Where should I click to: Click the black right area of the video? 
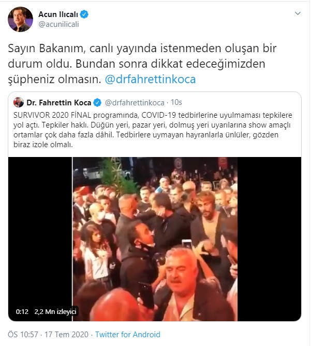270,239
